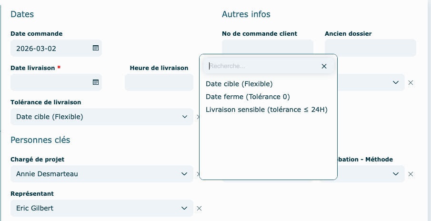Open the Représentant dropdown chevron

tap(185, 208)
